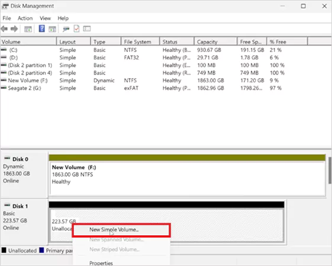Click the red checkmark Properties toolbar icon

76,28
